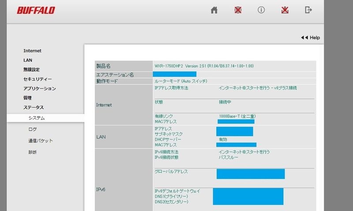This screenshot has height=211, width=353.
Task: Click the IPアドレス取得方法 label
Action: pos(171,88)
